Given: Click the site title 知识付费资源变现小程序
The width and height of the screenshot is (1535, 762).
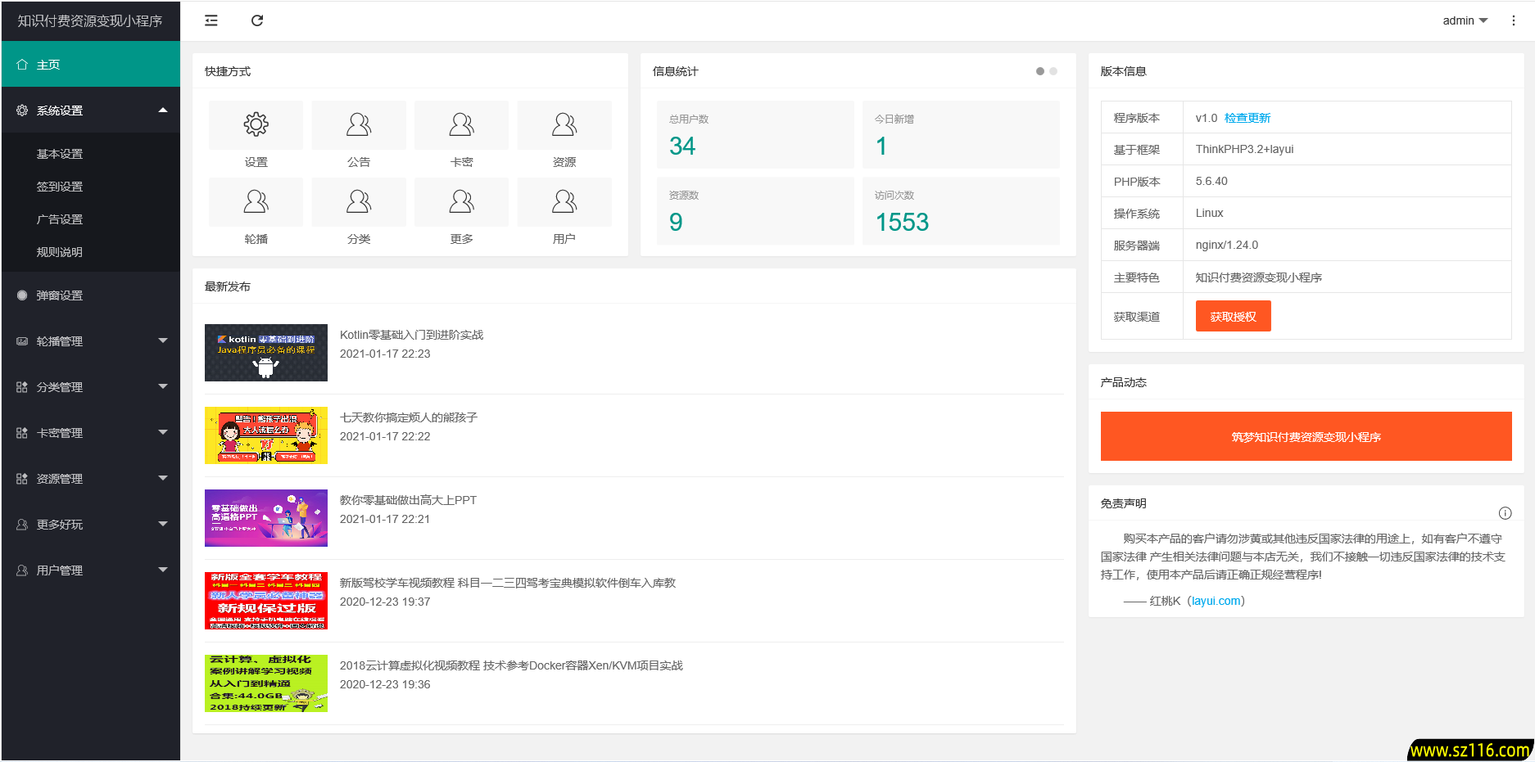Looking at the screenshot, I should 90,21.
